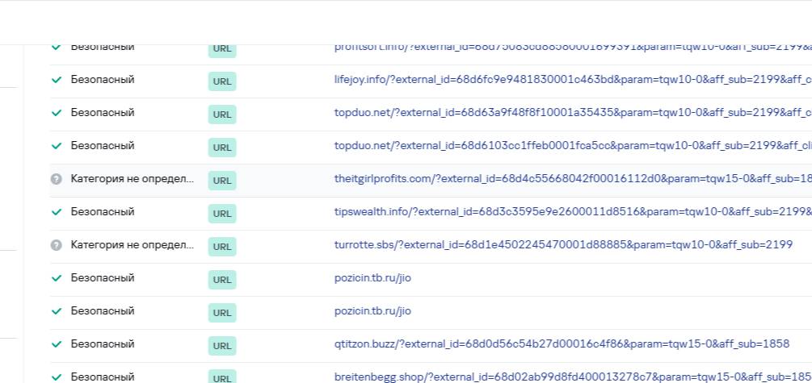Viewport: 812px width, 383px height.
Task: Click the green checkmark beside lifejoy.info row
Action: click(57, 80)
